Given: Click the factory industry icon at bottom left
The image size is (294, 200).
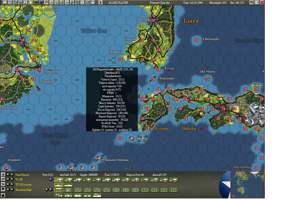Looking at the screenshot, I should pyautogui.click(x=3, y=195).
